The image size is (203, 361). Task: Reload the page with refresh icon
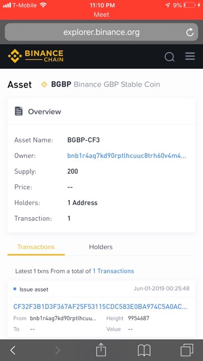click(190, 32)
